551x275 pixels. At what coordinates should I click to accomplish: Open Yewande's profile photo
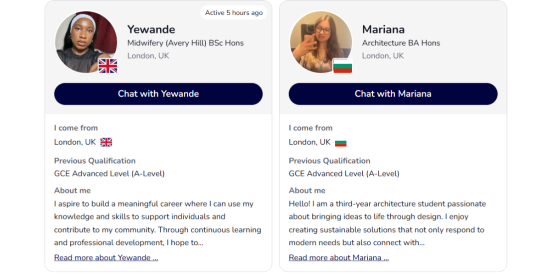[x=86, y=42]
